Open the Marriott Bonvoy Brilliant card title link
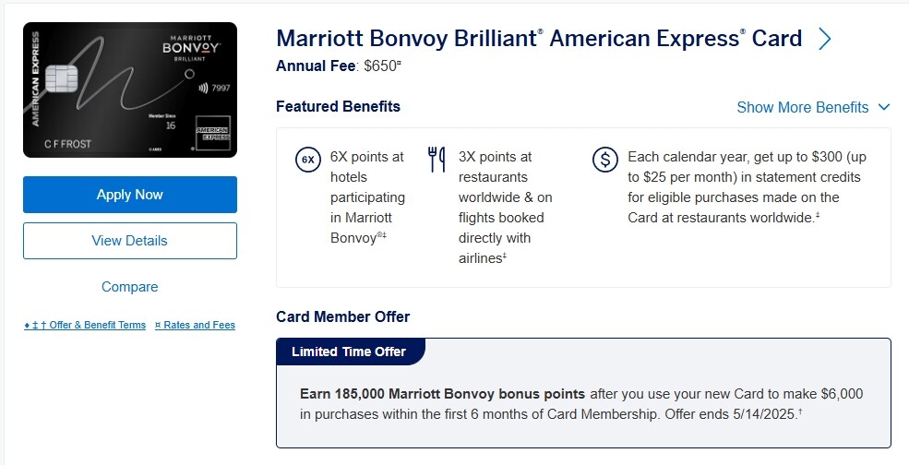909x465 pixels. 539,39
